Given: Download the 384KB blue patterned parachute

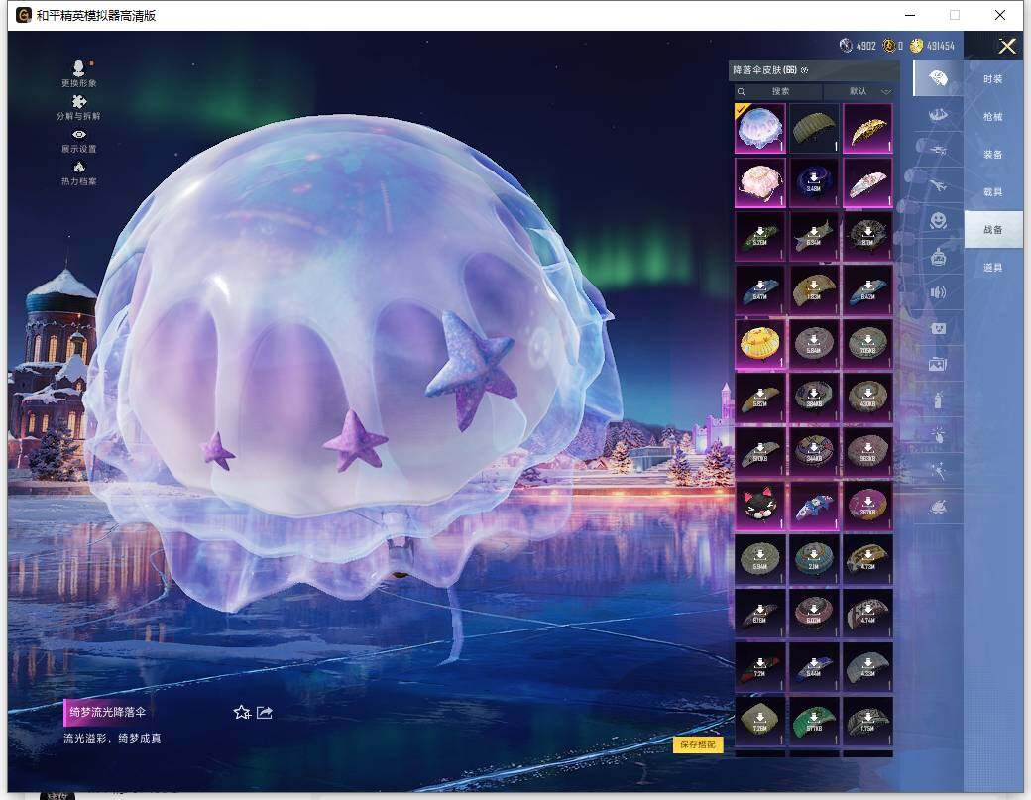Looking at the screenshot, I should point(814,398).
